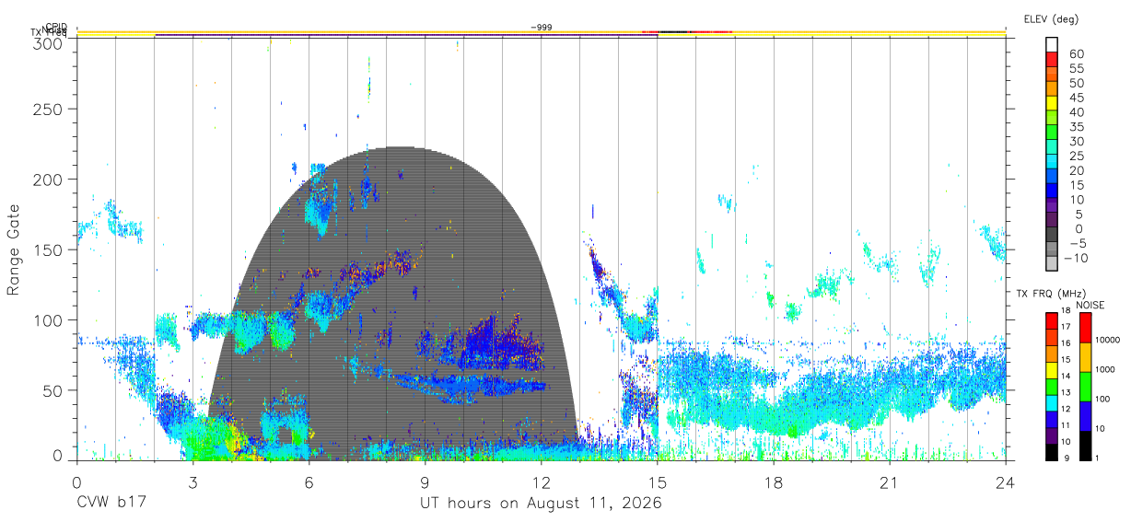Click the light gray bottom elevation swatch
The height and width of the screenshot is (522, 1131).
point(1052,263)
